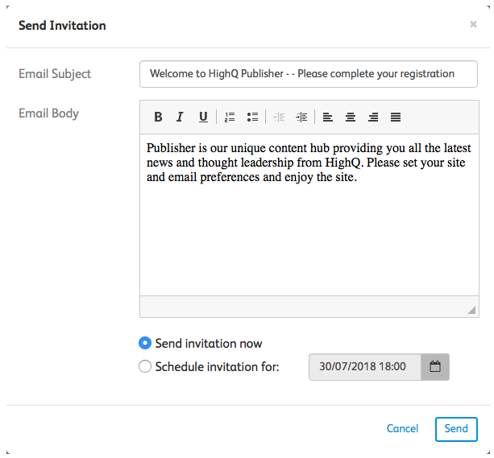Click into the Email Subject field

point(308,74)
